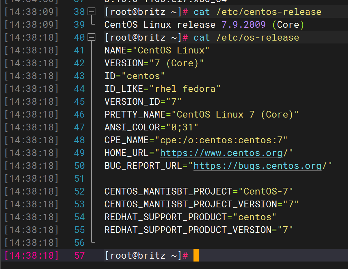Click line number 51

click(x=79, y=179)
